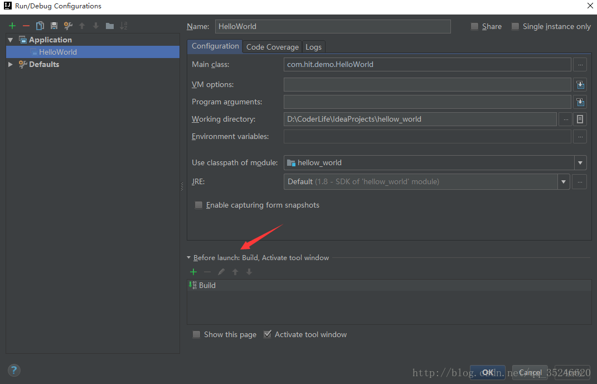Open the Logs tab
Viewport: 597px width, 384px height.
click(313, 47)
